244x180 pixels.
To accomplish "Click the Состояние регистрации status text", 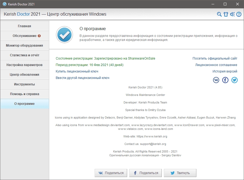I will (105, 58).
